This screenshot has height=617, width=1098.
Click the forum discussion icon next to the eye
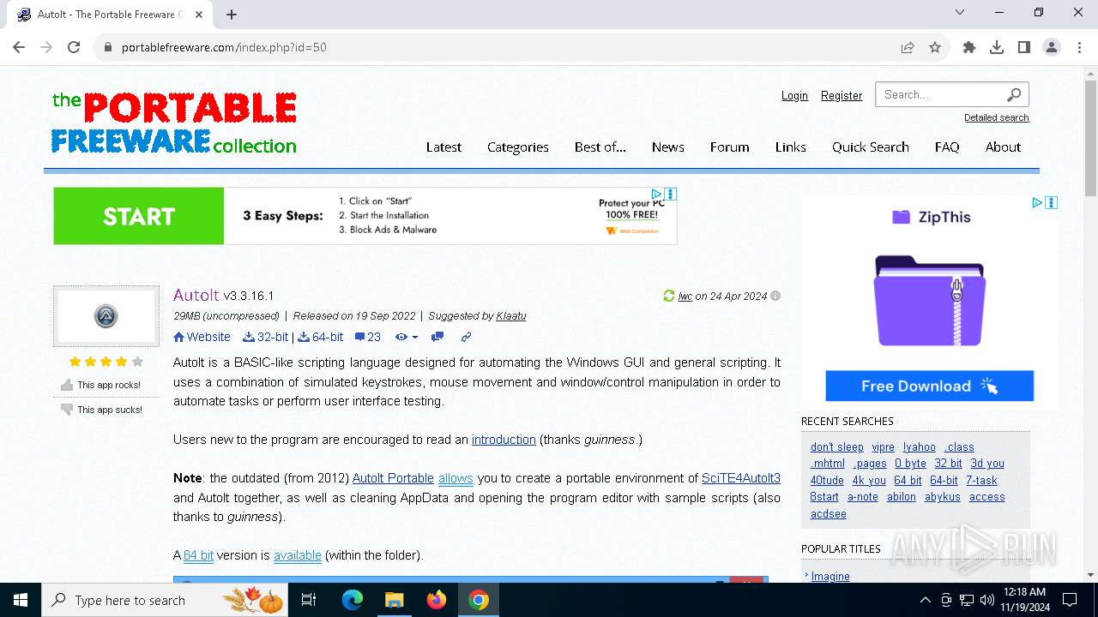tap(437, 337)
